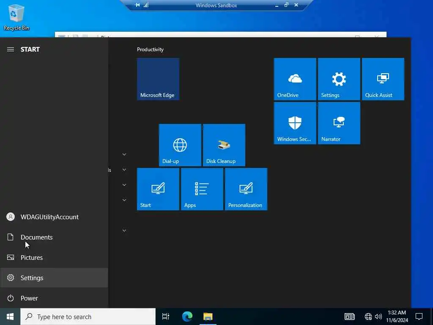Open the Quick Assist tile
The height and width of the screenshot is (325, 433).
[383, 79]
